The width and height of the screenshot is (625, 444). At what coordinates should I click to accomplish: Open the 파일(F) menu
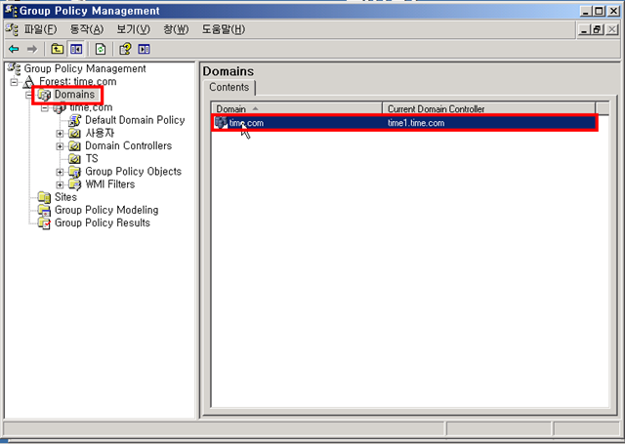40,29
